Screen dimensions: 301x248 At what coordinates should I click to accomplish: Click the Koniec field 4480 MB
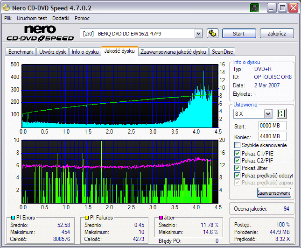point(273,136)
